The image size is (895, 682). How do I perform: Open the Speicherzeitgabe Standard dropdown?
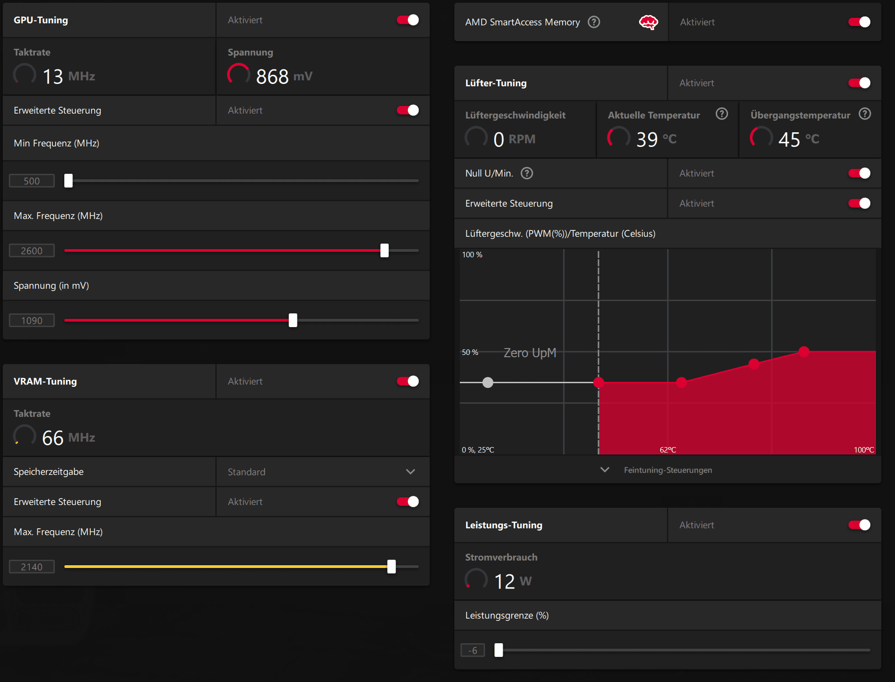[x=323, y=472]
